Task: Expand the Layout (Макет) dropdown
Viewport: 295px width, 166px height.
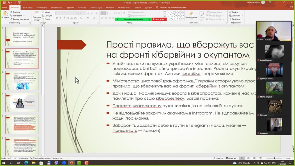Action: [x=47, y=12]
